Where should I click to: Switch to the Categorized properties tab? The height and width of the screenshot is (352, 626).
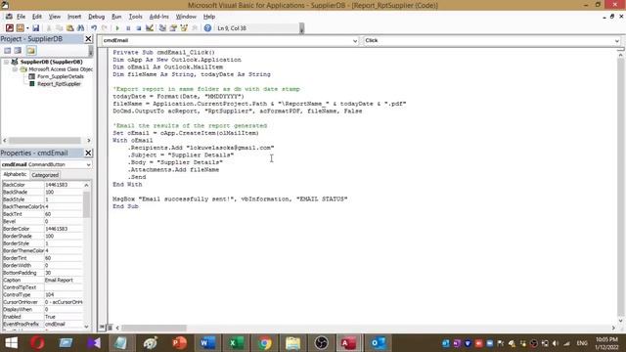[45, 175]
